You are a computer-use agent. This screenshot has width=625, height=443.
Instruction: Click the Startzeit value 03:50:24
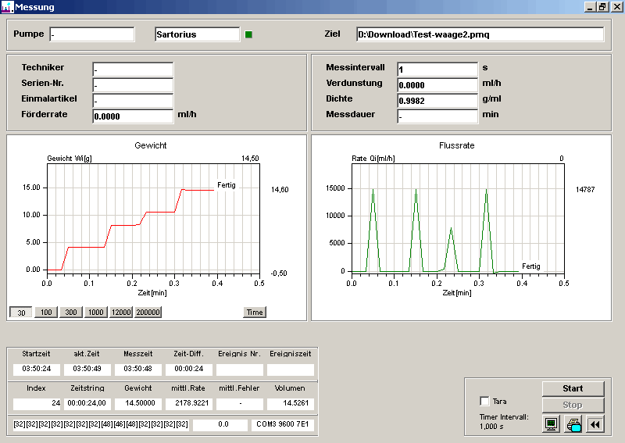coord(36,369)
